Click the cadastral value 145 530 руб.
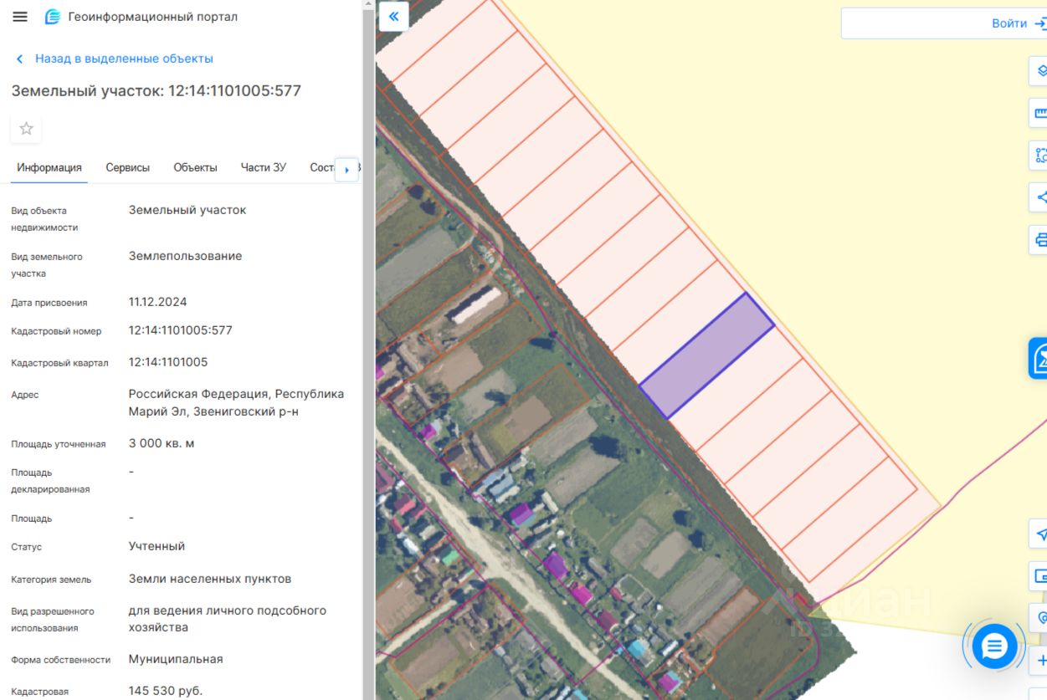1047x700 pixels. coord(166,691)
